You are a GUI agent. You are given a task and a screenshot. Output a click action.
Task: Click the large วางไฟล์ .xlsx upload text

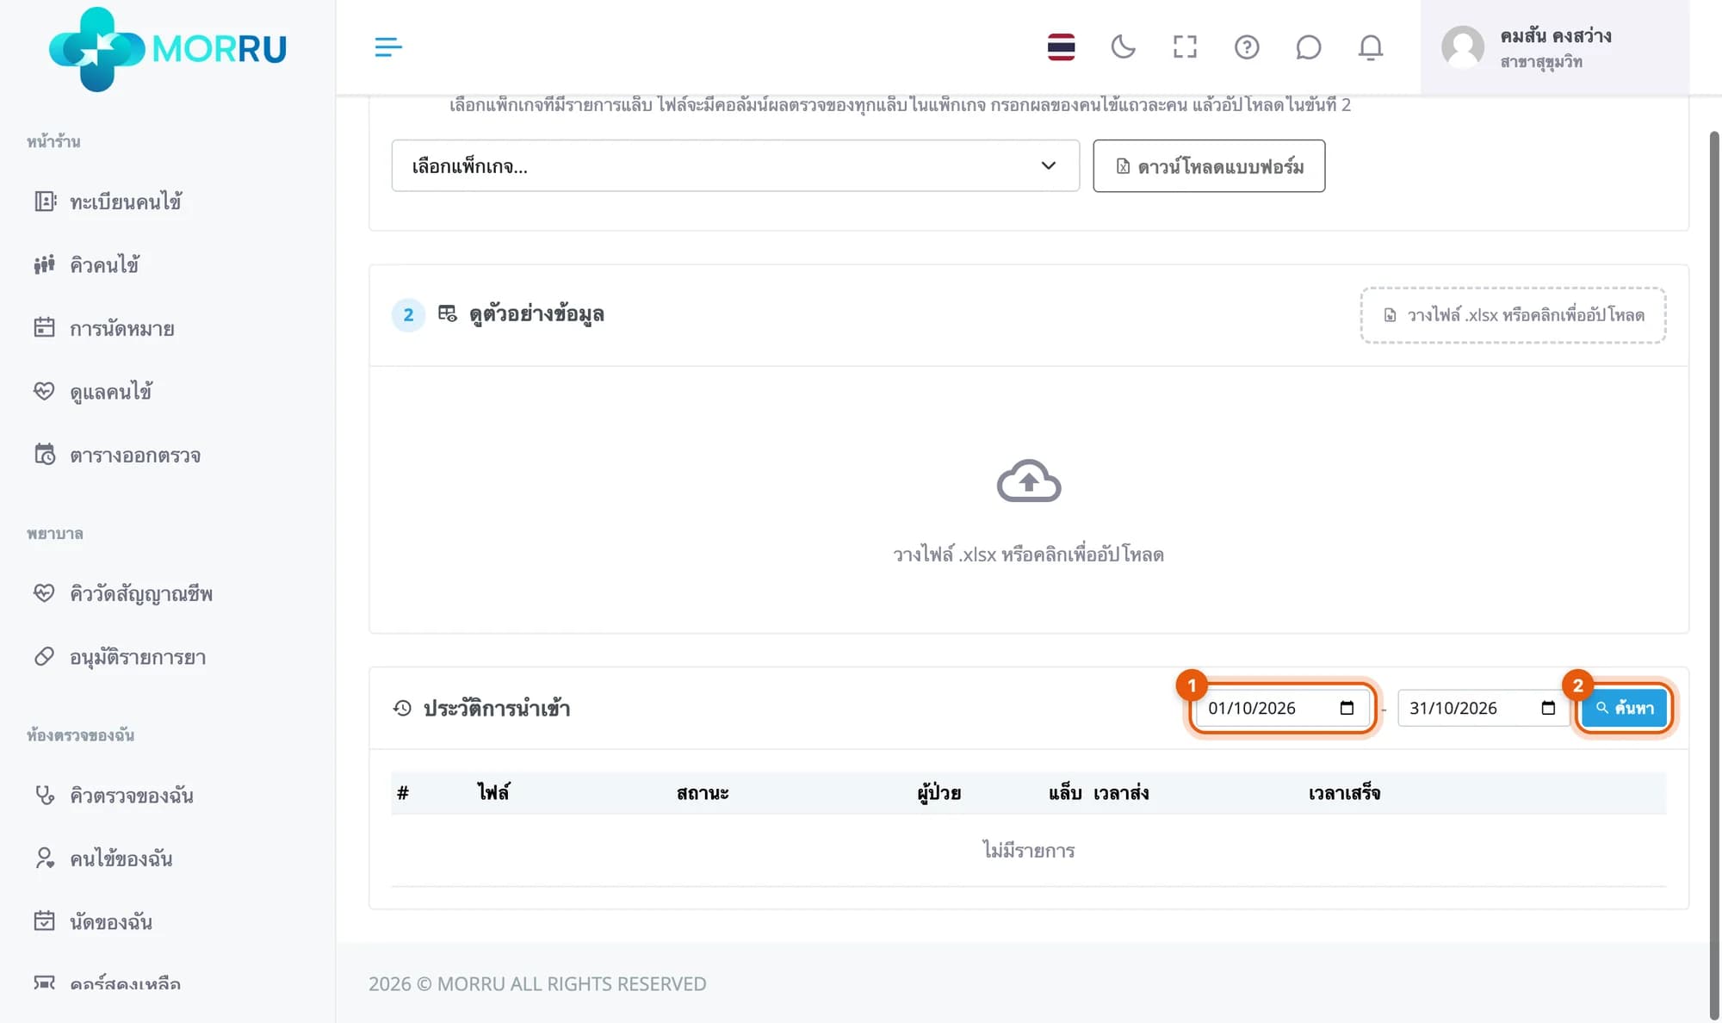(1029, 555)
